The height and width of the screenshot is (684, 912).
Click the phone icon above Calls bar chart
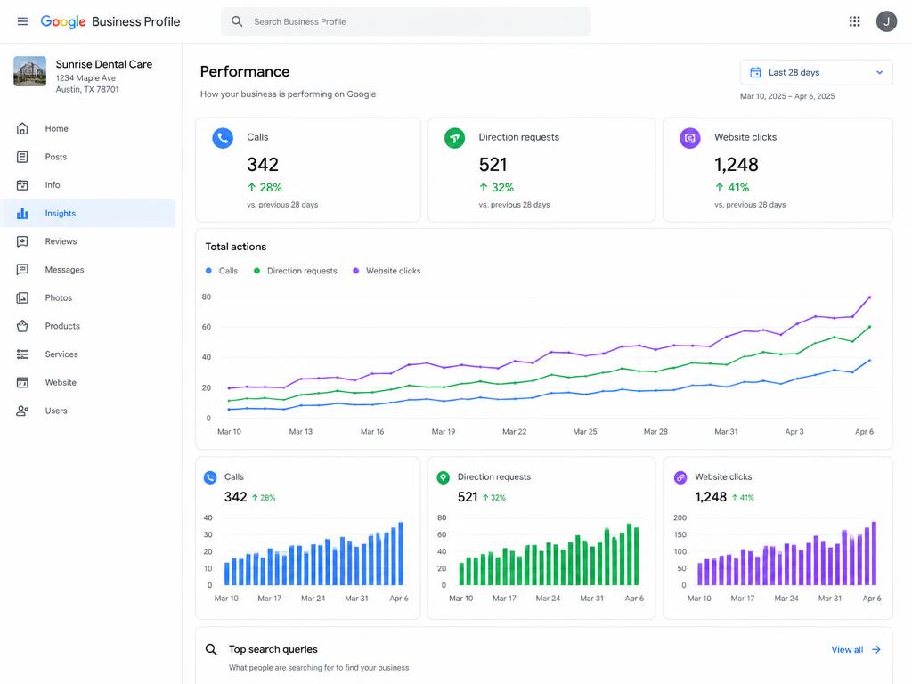(210, 477)
